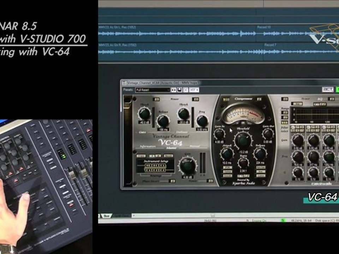Click the Compressor VU meter

244,113
